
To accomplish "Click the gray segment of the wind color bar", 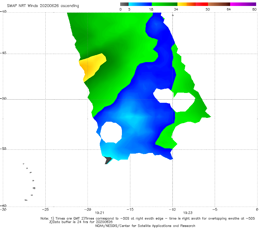I will (x=124, y=4).
